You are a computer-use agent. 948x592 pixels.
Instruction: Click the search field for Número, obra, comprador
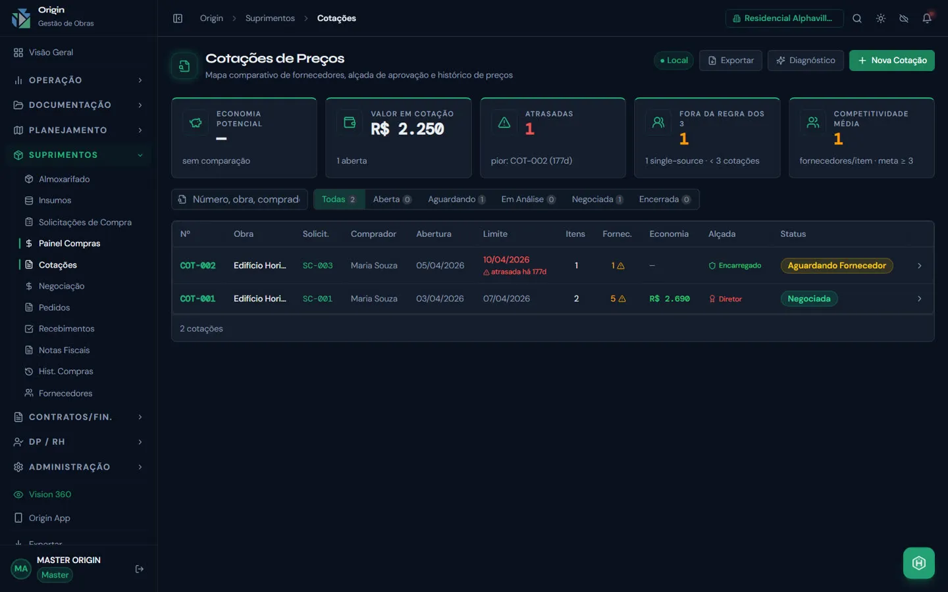click(x=240, y=199)
